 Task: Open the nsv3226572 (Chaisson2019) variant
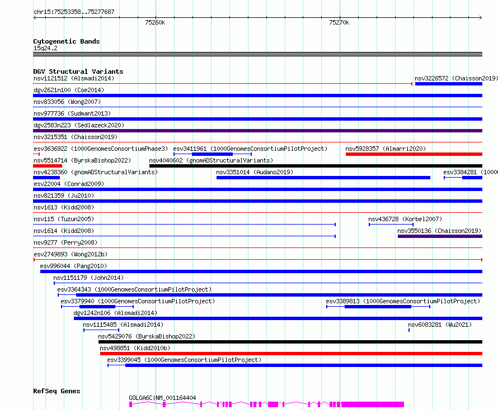(448, 84)
